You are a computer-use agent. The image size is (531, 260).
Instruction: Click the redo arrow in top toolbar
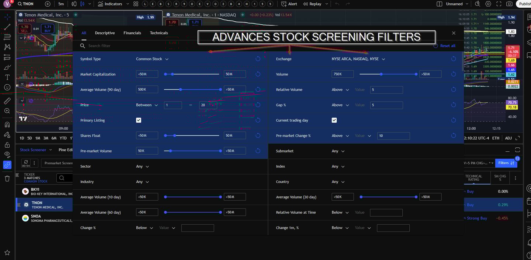[348, 4]
